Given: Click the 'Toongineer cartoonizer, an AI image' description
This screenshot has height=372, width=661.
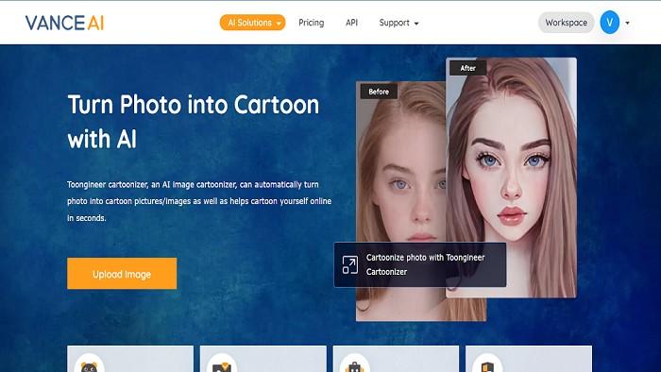Looking at the screenshot, I should (x=199, y=201).
